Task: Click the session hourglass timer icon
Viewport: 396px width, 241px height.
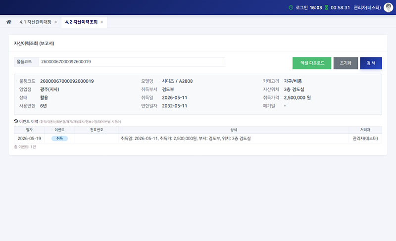Action: tap(326, 7)
